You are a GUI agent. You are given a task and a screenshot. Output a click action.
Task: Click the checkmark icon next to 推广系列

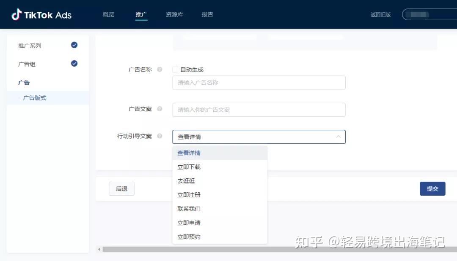pos(74,45)
